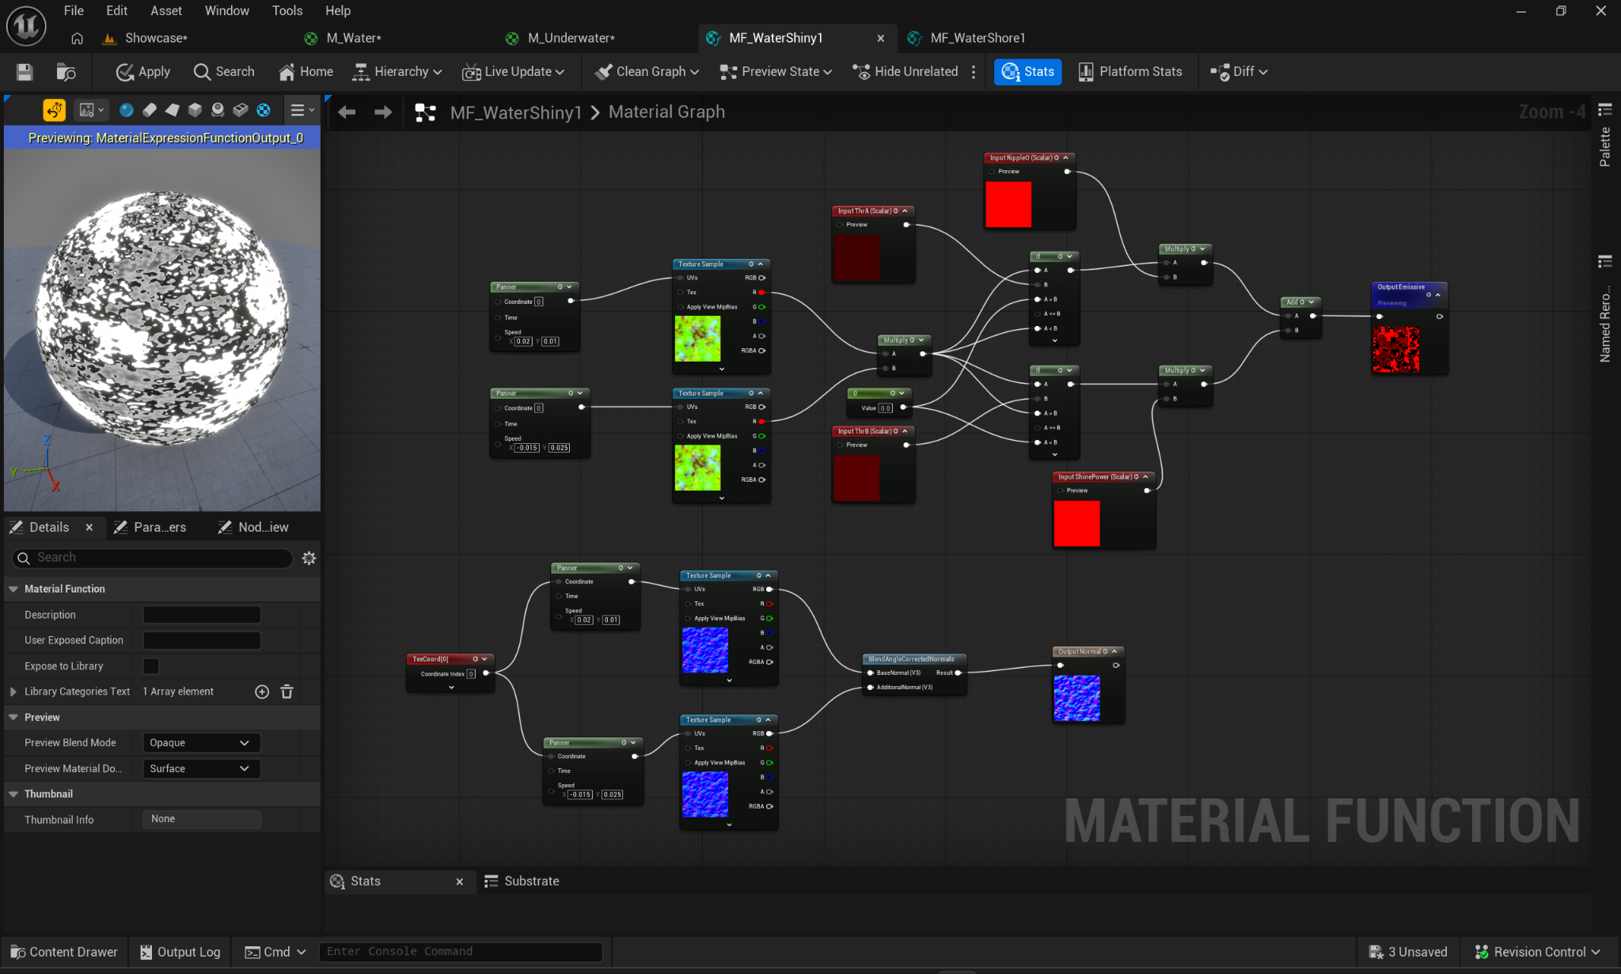
Task: Click the Enter Console Command field
Action: click(460, 952)
